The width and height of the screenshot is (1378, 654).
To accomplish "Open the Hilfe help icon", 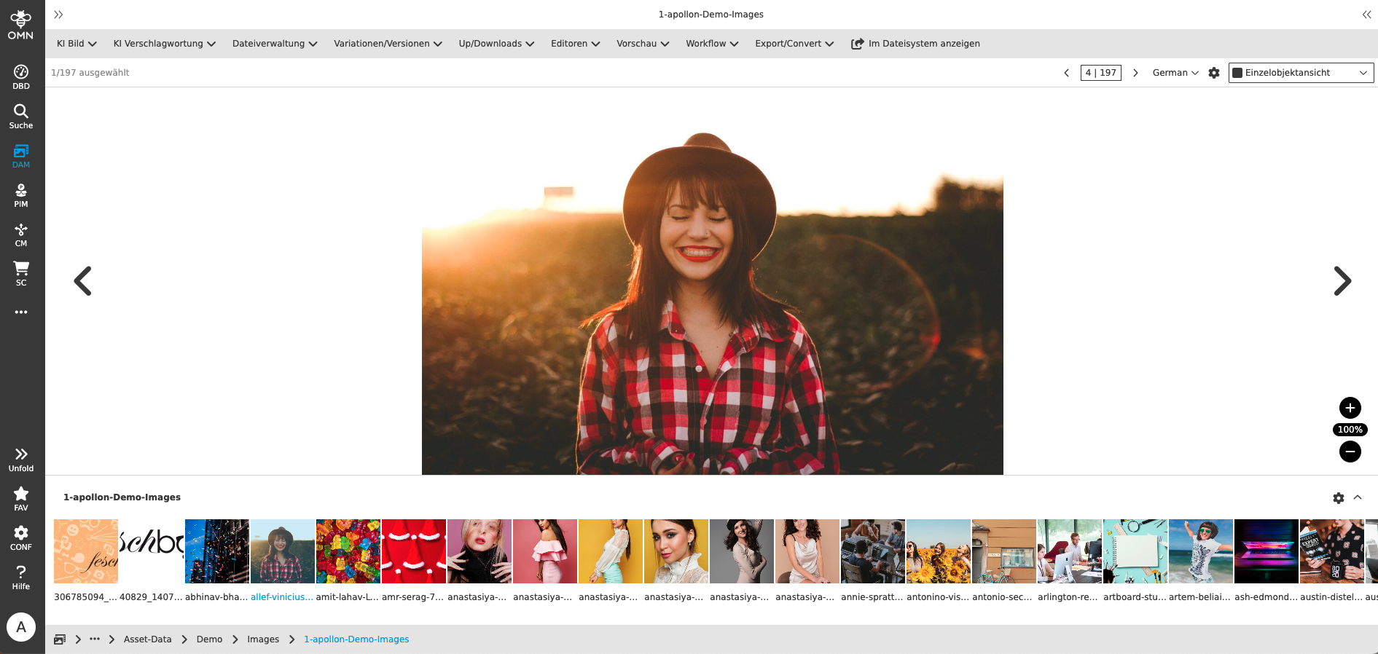I will 21,578.
